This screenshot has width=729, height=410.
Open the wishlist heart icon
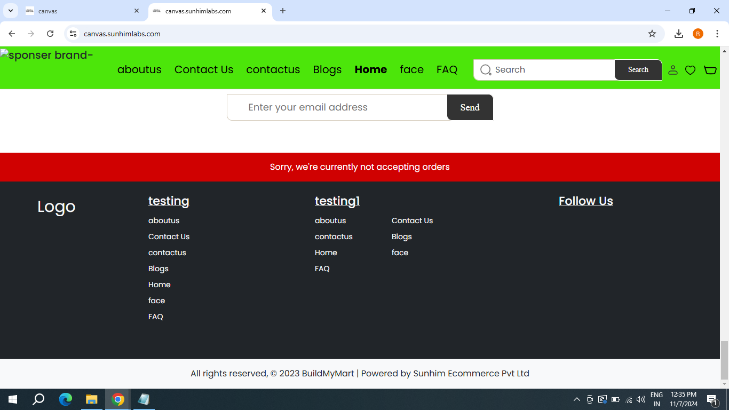click(x=691, y=70)
